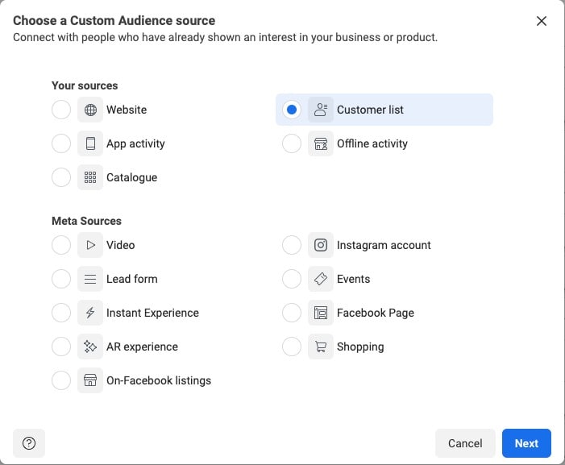Click the Next button
Screen dimensions: 565x465
pyautogui.click(x=526, y=443)
